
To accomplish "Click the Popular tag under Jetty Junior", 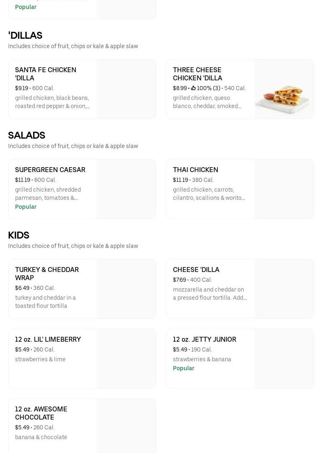I will click(184, 368).
